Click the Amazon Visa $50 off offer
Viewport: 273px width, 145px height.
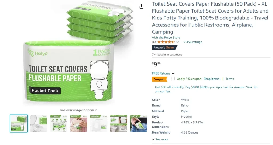206,89
